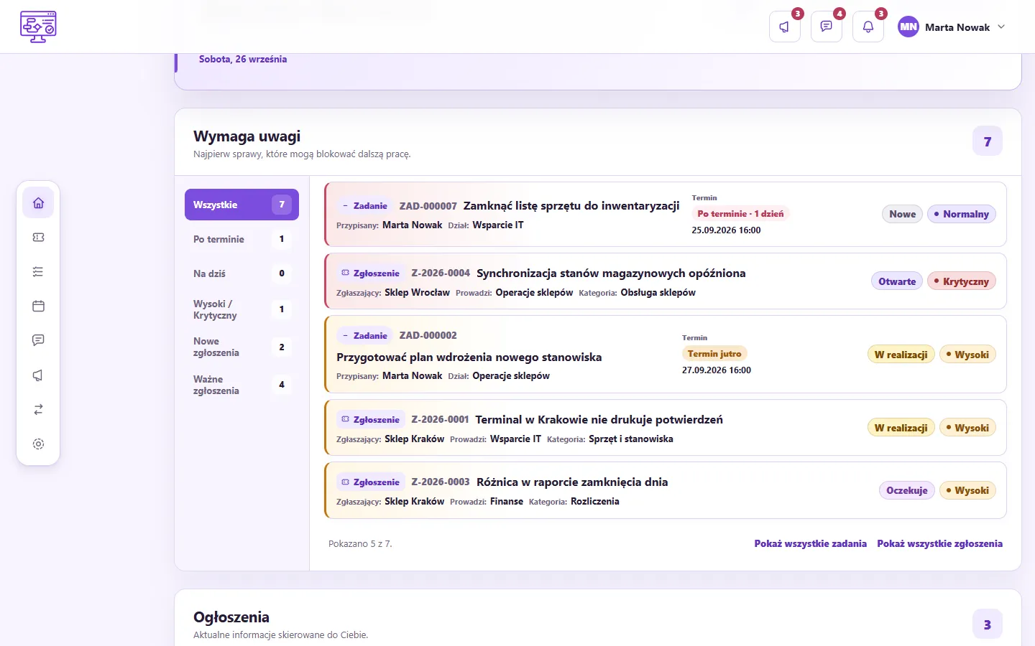The width and height of the screenshot is (1035, 646).
Task: Open the calendar sidebar icon
Action: (x=38, y=306)
